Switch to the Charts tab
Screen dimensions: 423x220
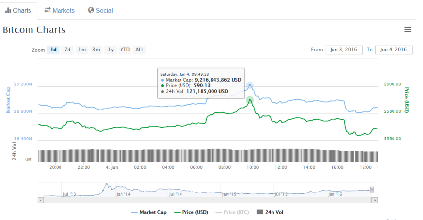click(18, 10)
